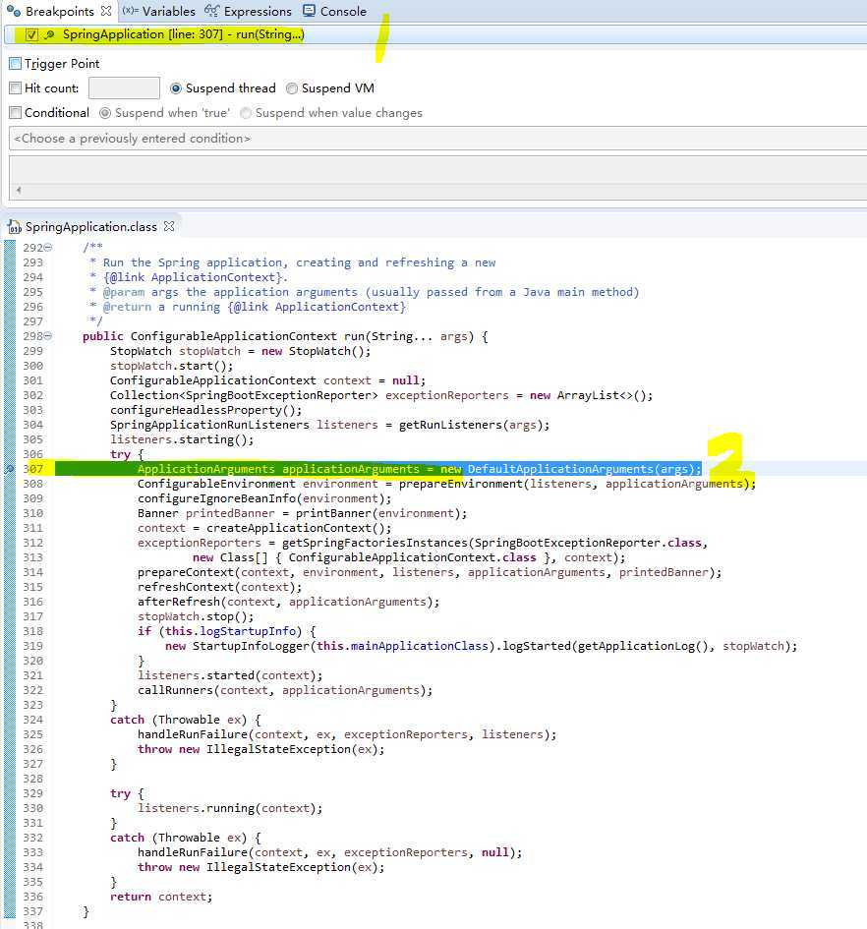Screen dimensions: 867x929
Task: Click the class file icon on the editor tab
Action: (14, 226)
